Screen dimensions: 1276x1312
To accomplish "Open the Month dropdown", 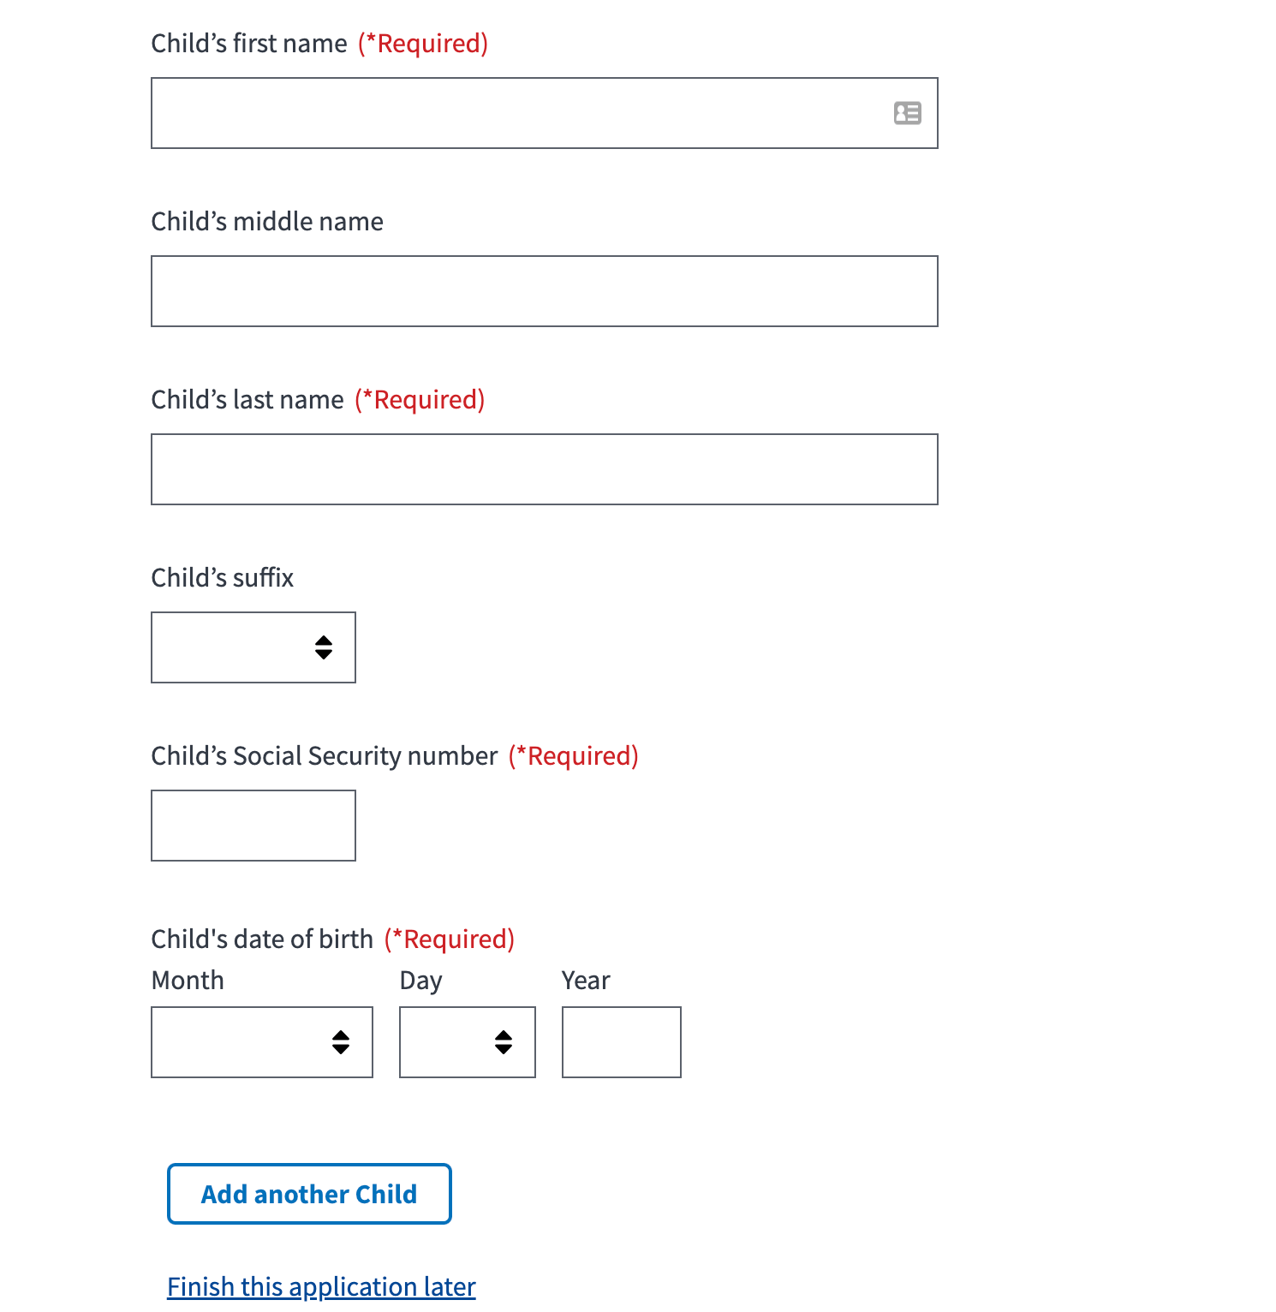I will click(262, 1041).
